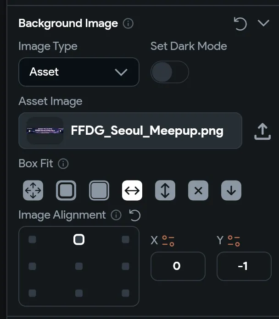The height and width of the screenshot is (319, 279).
Task: Select the cover box fit option
Action: [99, 191]
